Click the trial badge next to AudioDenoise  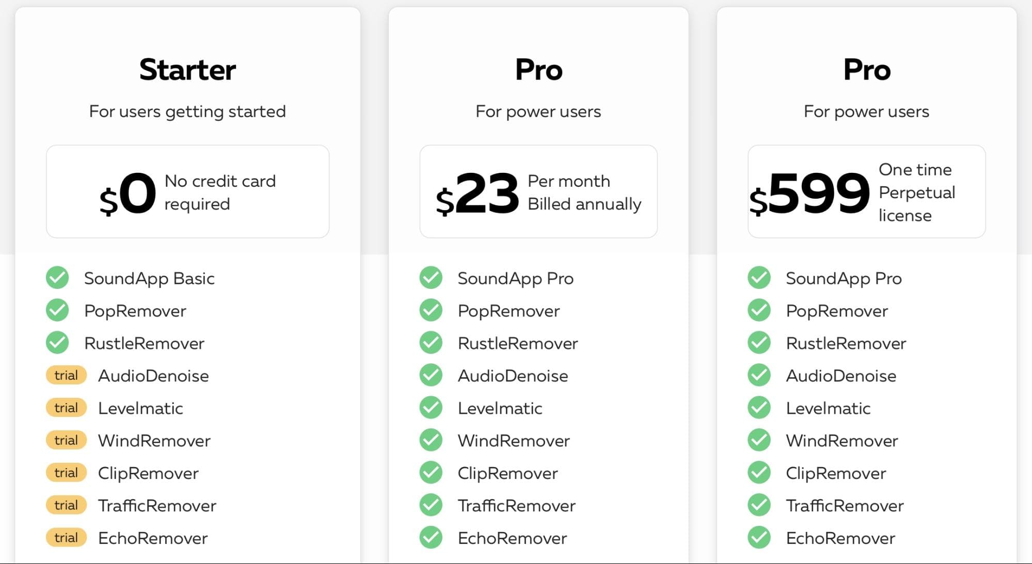pos(66,375)
